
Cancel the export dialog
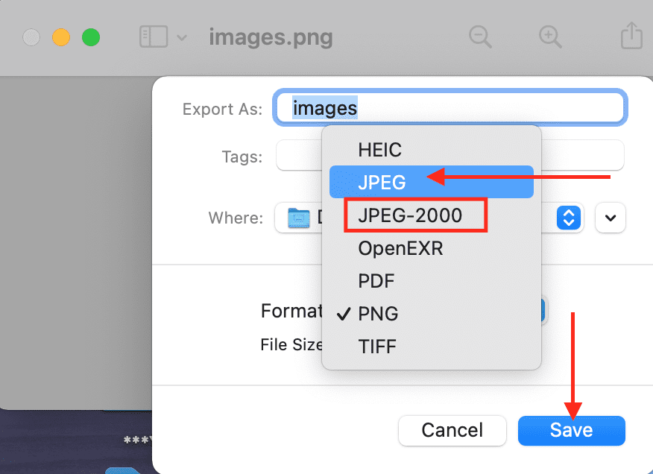(452, 430)
